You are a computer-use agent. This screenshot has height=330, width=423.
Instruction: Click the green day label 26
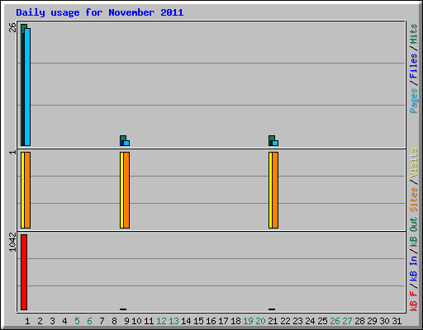(335, 321)
